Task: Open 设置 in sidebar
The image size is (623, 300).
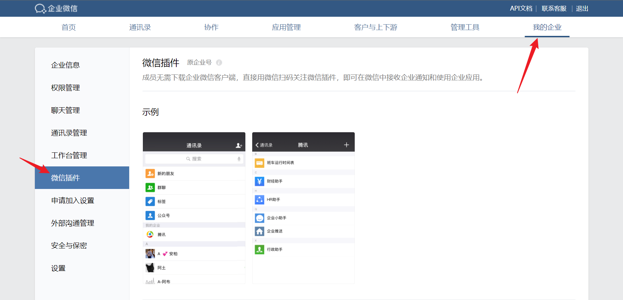Action: coord(82,268)
